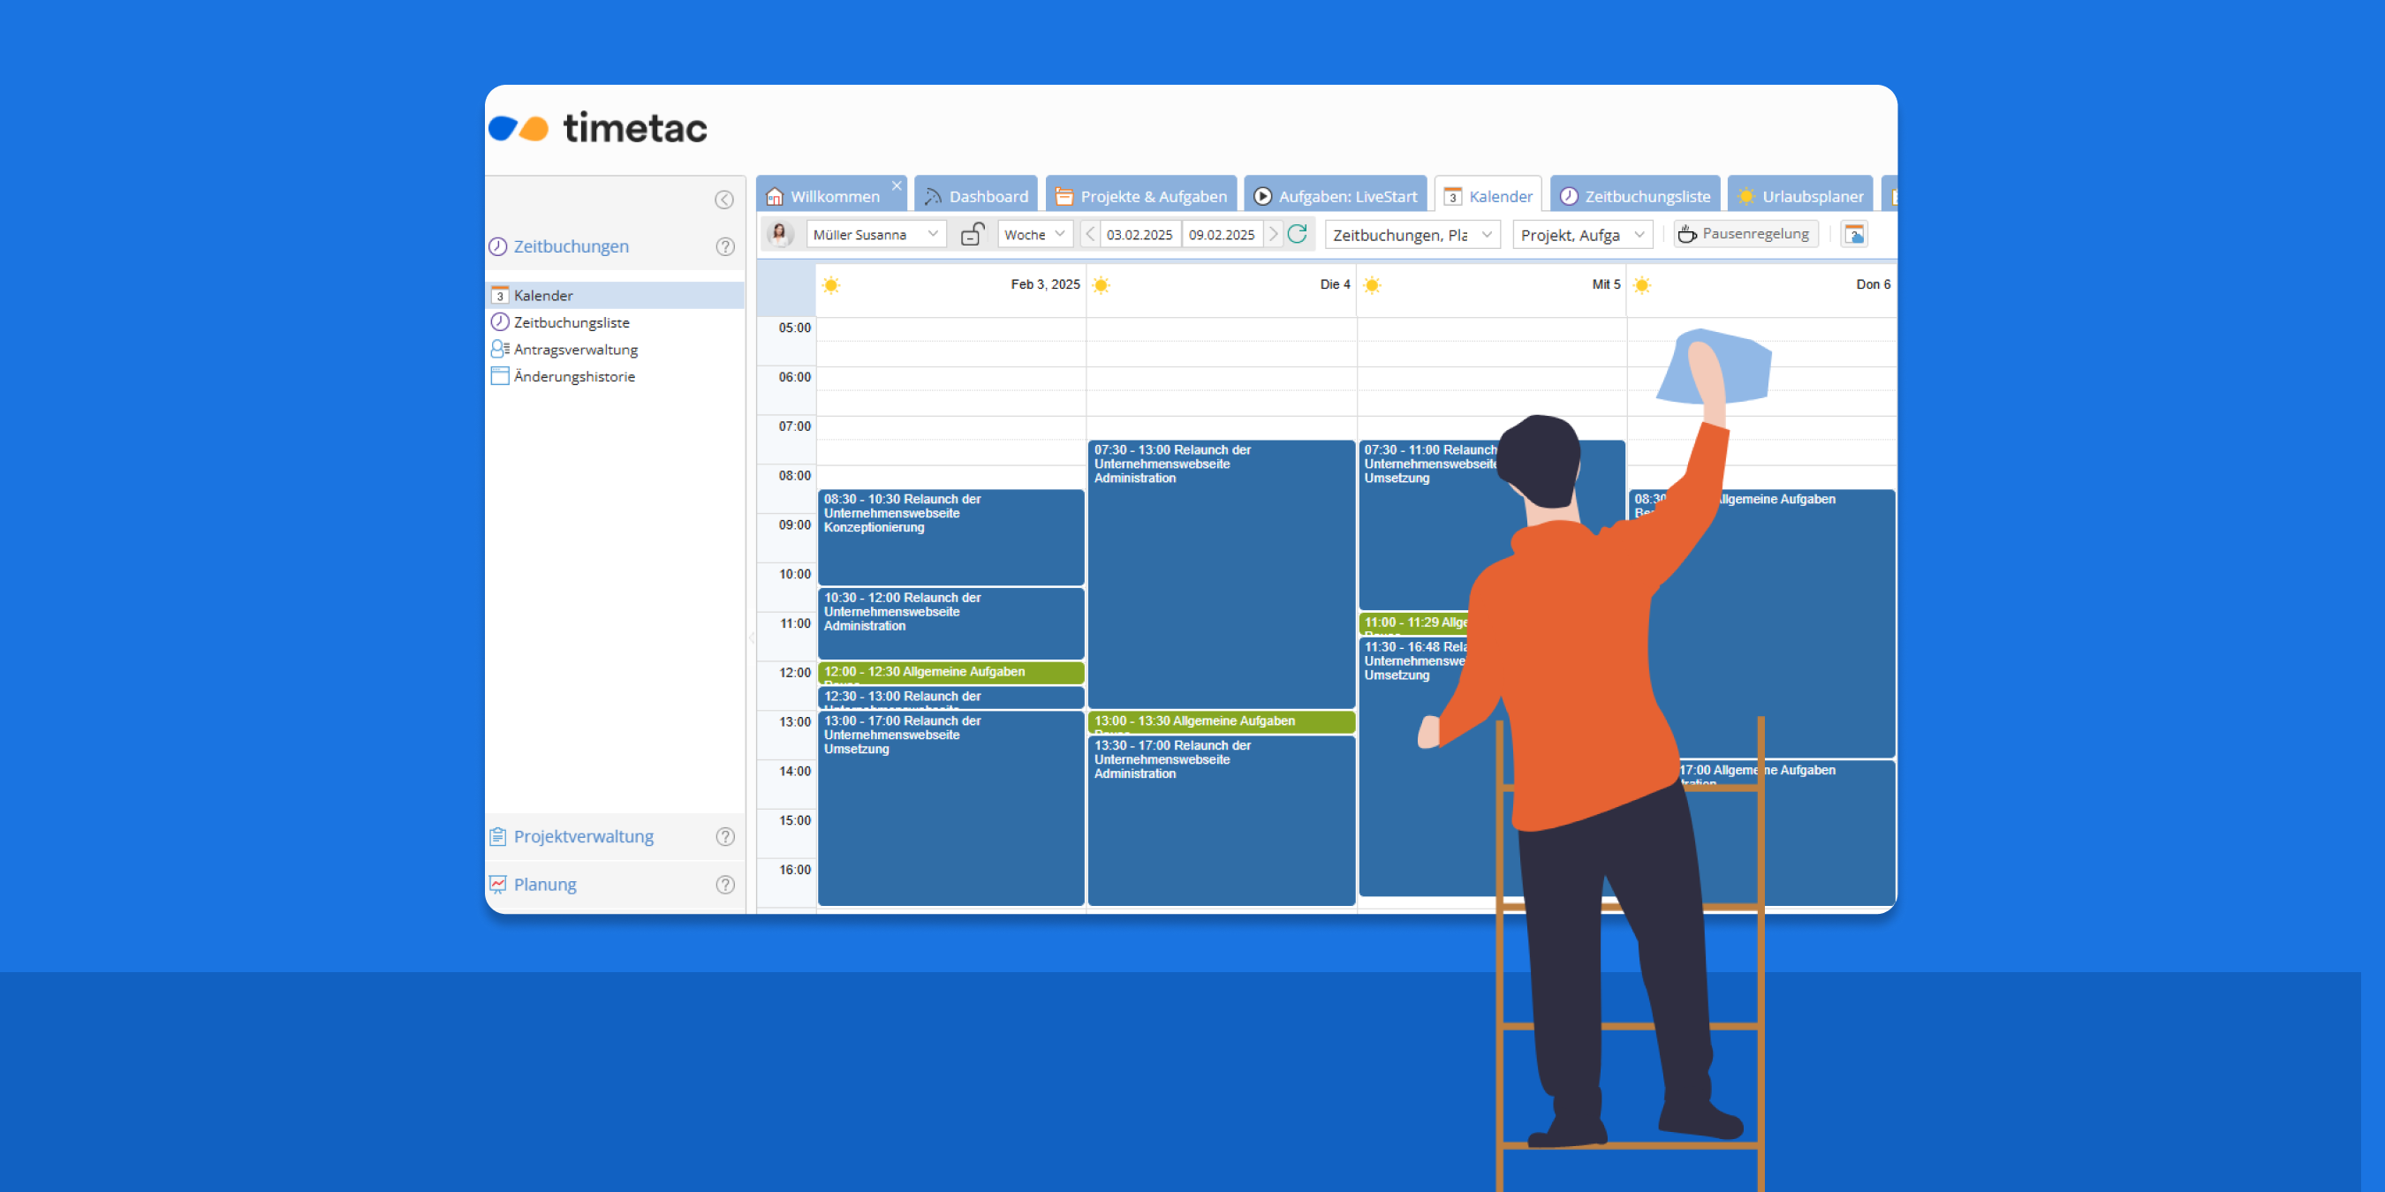Open the Urlaubsplaner tab
This screenshot has width=2385, height=1192.
pos(1800,196)
